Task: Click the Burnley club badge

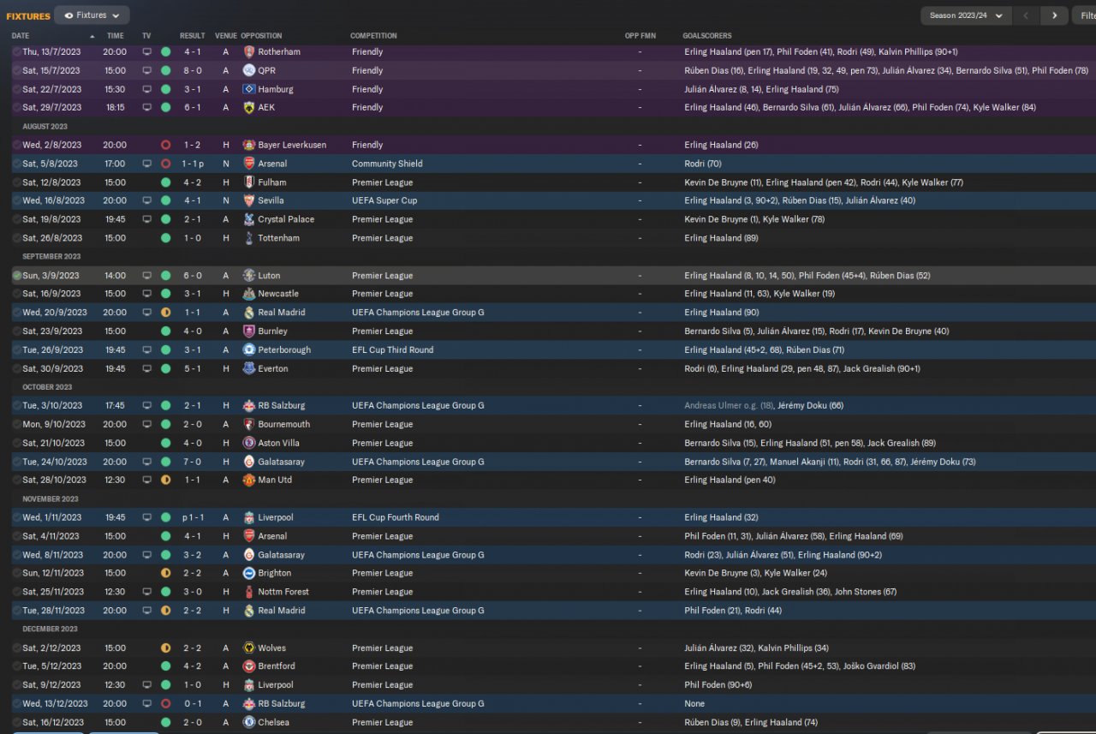Action: 249,331
